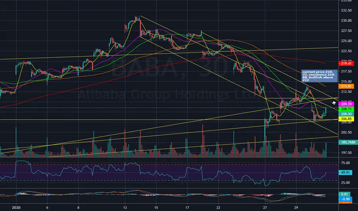Click the 225.00 price axis tick
Image resolution: width=358 pixels, height=211 pixels.
click(x=346, y=41)
